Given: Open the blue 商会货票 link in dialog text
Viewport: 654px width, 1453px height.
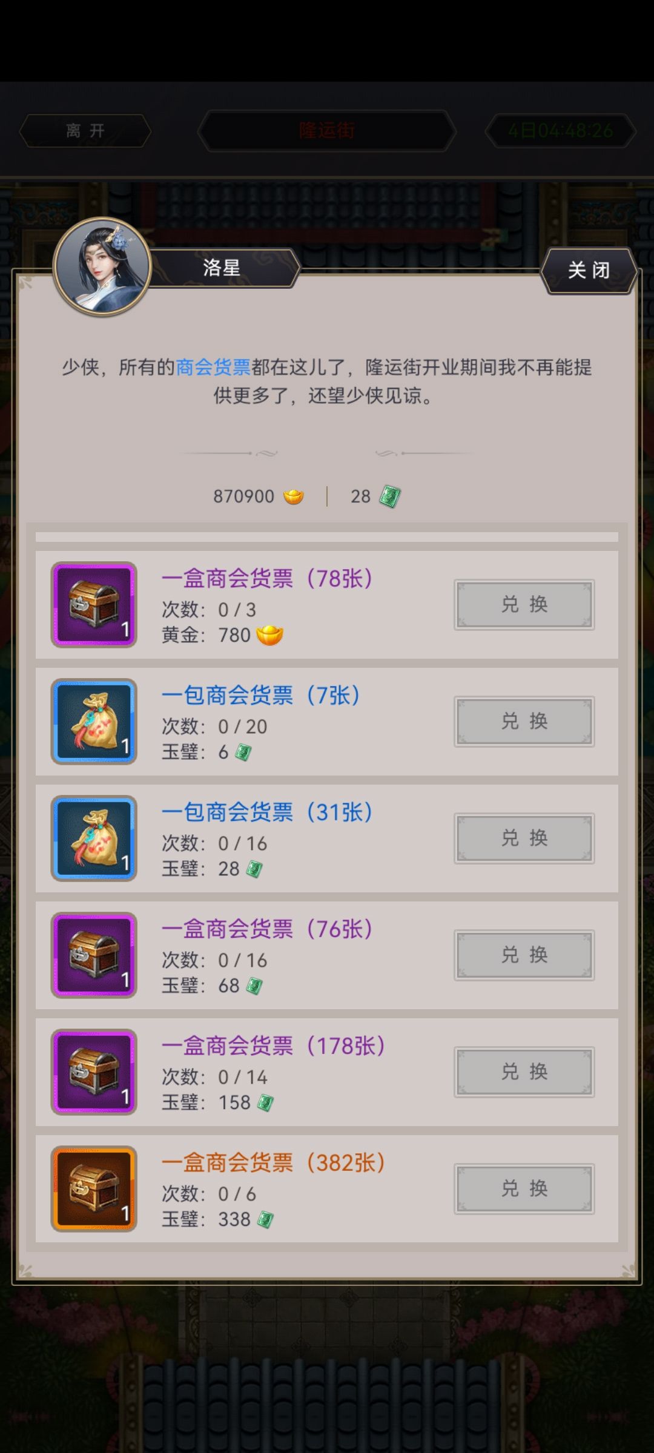Looking at the screenshot, I should pyautogui.click(x=213, y=367).
